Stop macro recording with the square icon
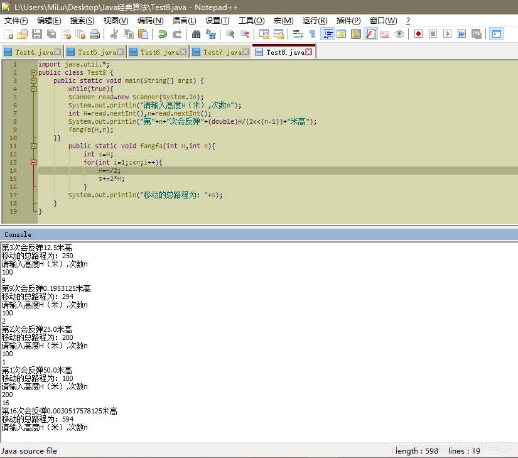 click(433, 34)
